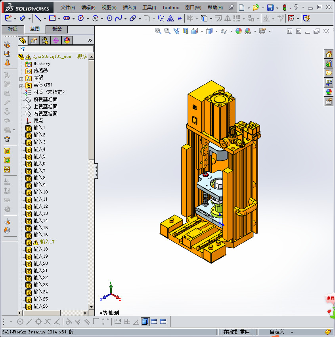Expand more FeatureManager tabs chevron

(90, 40)
